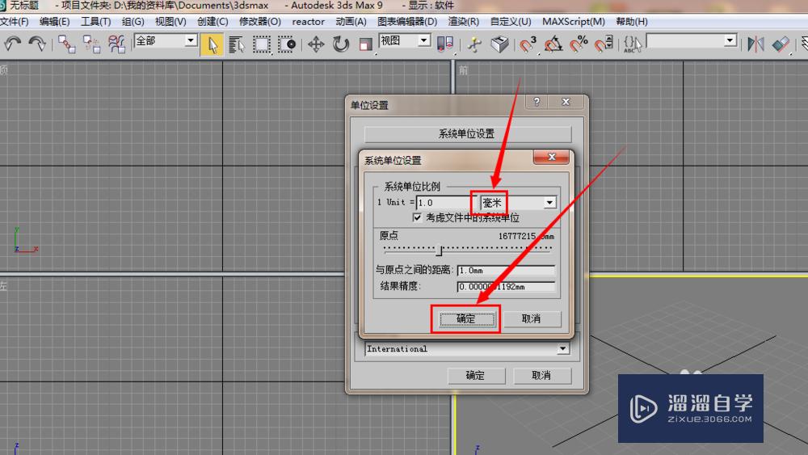Select the Unlink Selection tool
This screenshot has width=808, height=455.
[92, 44]
